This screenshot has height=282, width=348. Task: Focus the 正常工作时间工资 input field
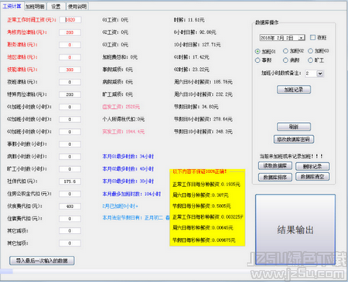pyautogui.click(x=70, y=20)
